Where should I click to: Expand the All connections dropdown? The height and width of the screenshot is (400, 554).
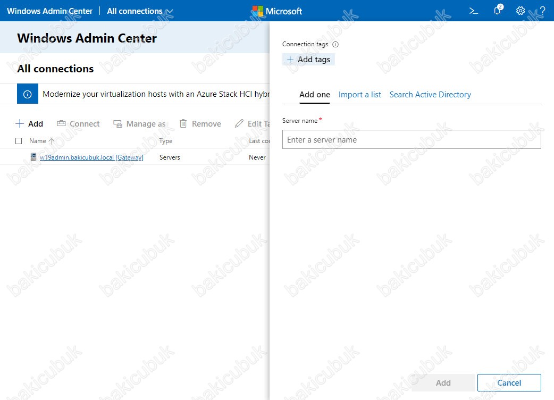tap(140, 11)
